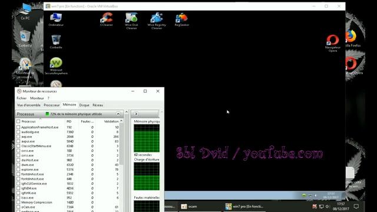Check Memory Compression checkbox

coord(18,202)
